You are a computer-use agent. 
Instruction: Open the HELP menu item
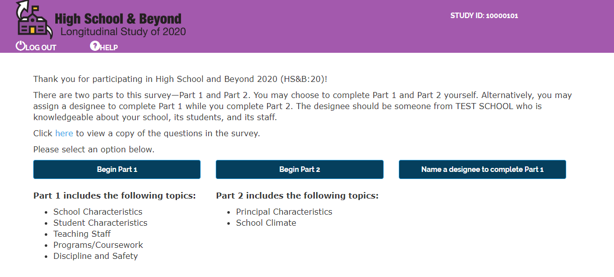point(109,48)
